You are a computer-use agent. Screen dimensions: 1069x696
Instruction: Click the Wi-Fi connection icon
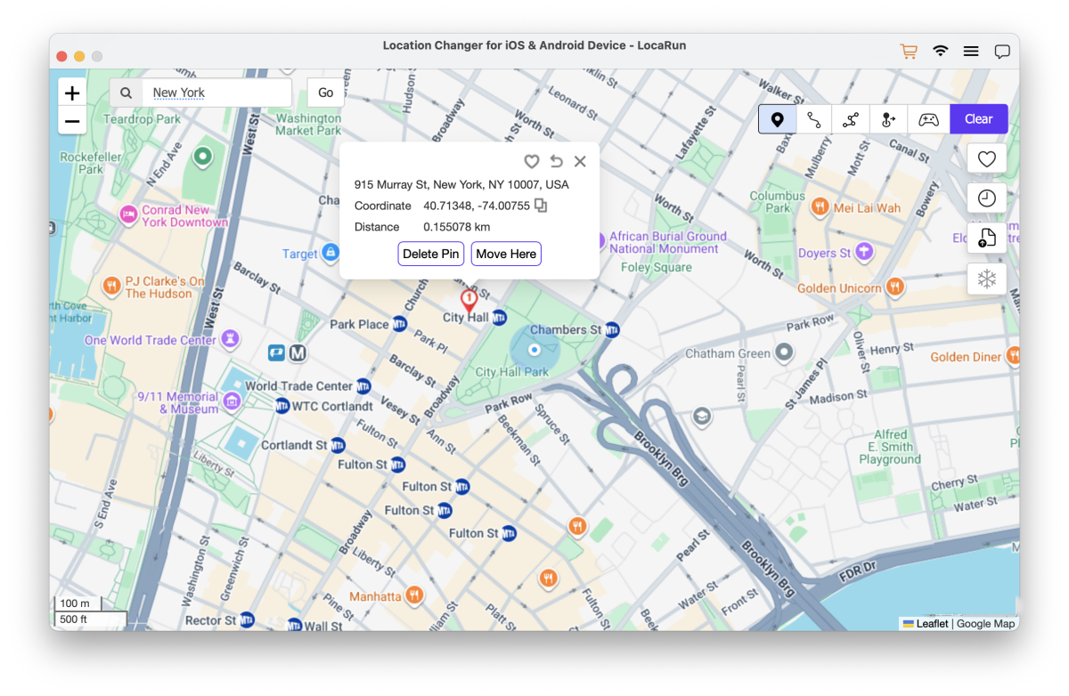941,52
